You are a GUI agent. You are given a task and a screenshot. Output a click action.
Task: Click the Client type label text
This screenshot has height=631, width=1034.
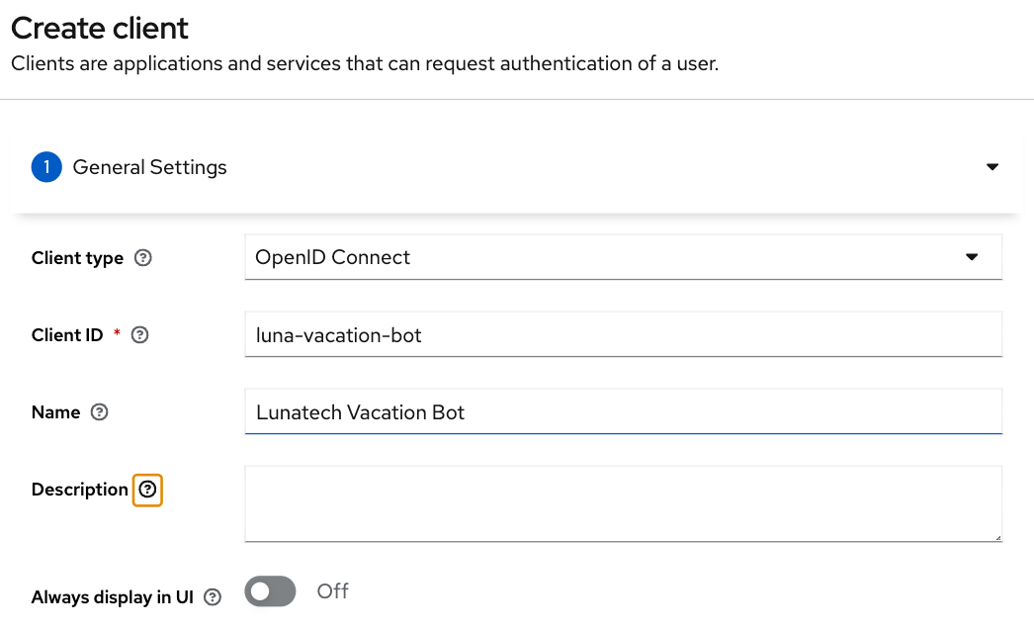(77, 258)
